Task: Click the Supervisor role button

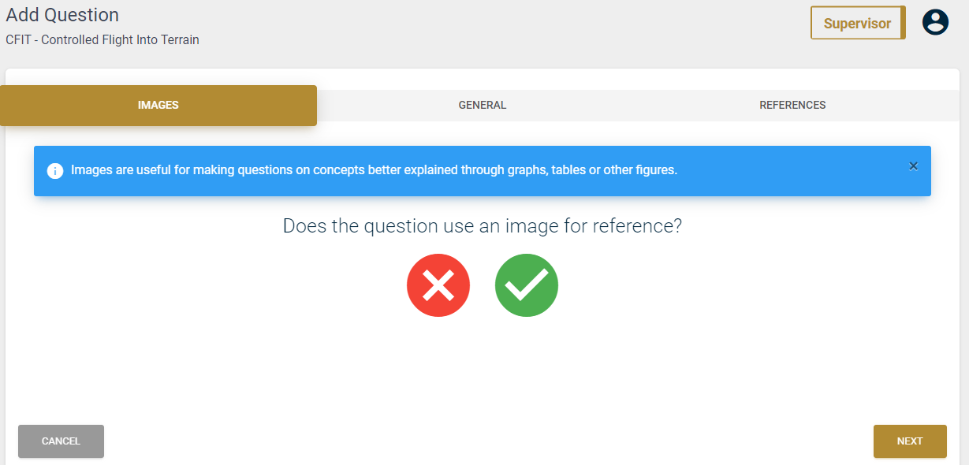Action: pos(858,23)
